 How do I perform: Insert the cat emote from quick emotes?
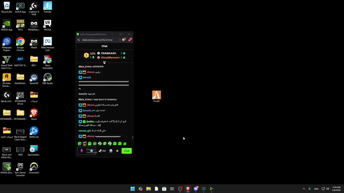tap(85, 144)
